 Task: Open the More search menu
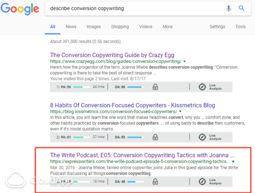(x=167, y=27)
